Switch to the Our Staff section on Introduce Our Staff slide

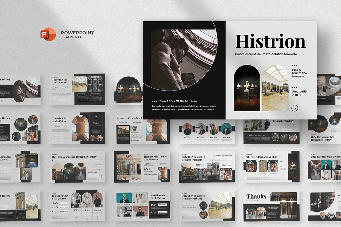click(54, 193)
